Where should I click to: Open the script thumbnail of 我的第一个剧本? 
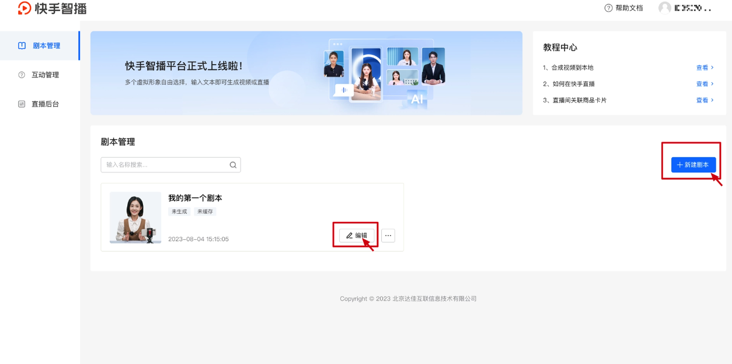(x=135, y=217)
